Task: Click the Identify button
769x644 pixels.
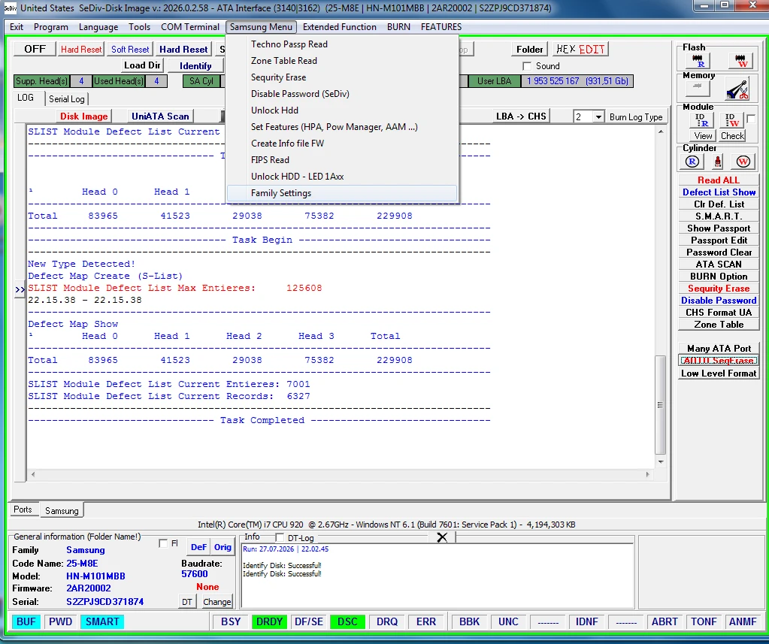Action: coord(195,65)
